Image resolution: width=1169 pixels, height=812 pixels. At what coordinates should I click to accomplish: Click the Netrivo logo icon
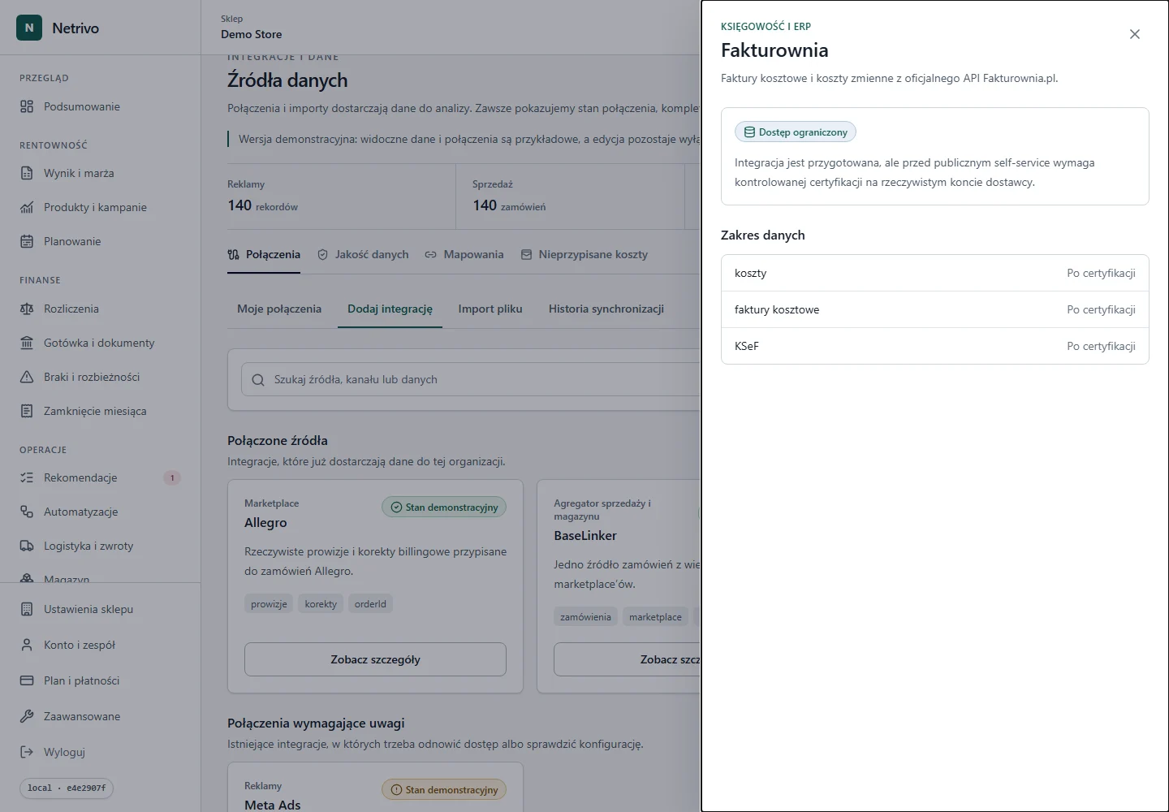[29, 28]
